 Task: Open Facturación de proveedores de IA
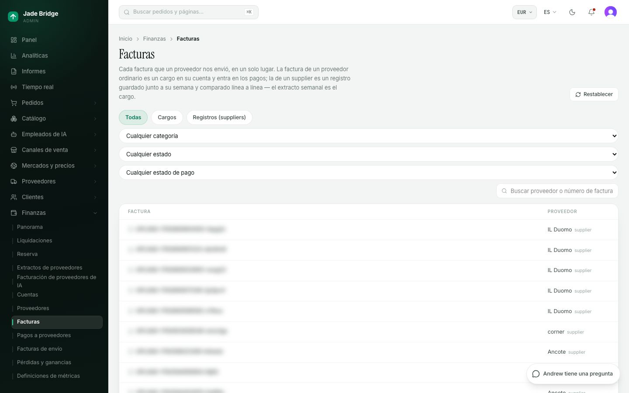(57, 281)
